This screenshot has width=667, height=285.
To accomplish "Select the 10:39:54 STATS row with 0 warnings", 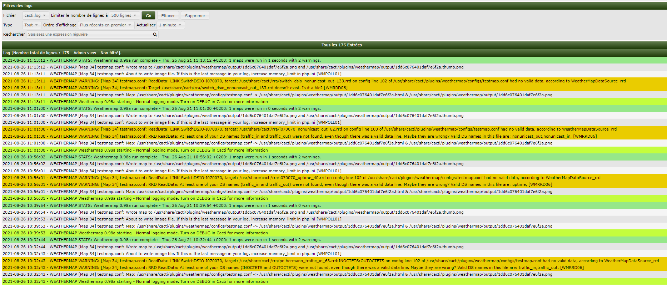I will click(334, 205).
